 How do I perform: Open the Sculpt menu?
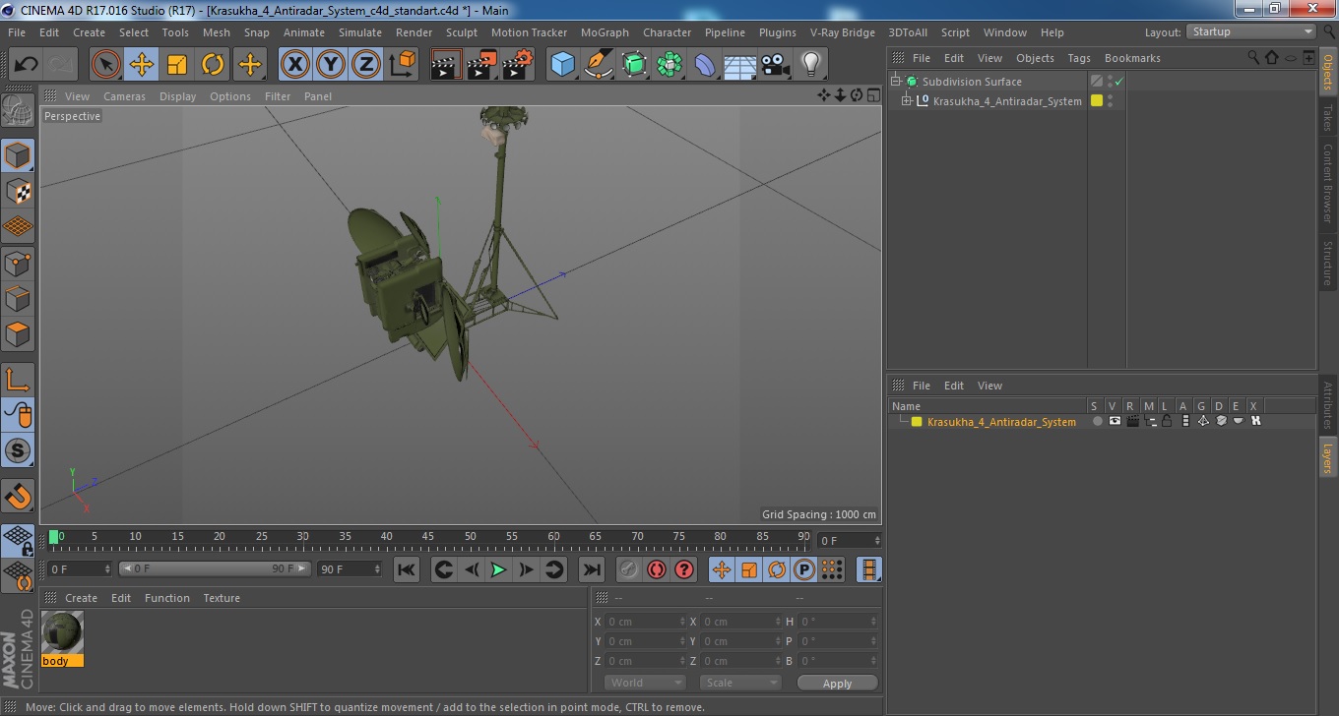(x=462, y=32)
